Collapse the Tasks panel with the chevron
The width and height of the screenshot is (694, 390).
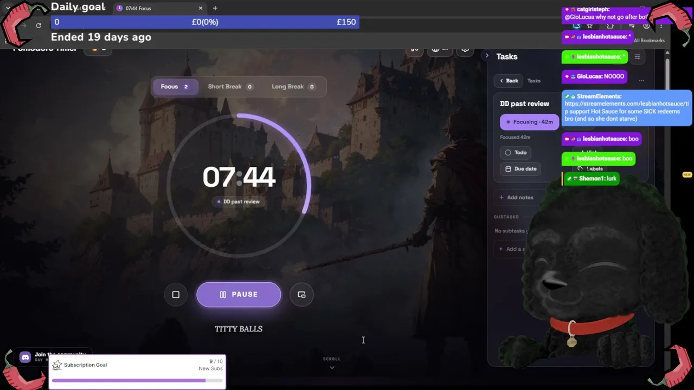(x=487, y=56)
